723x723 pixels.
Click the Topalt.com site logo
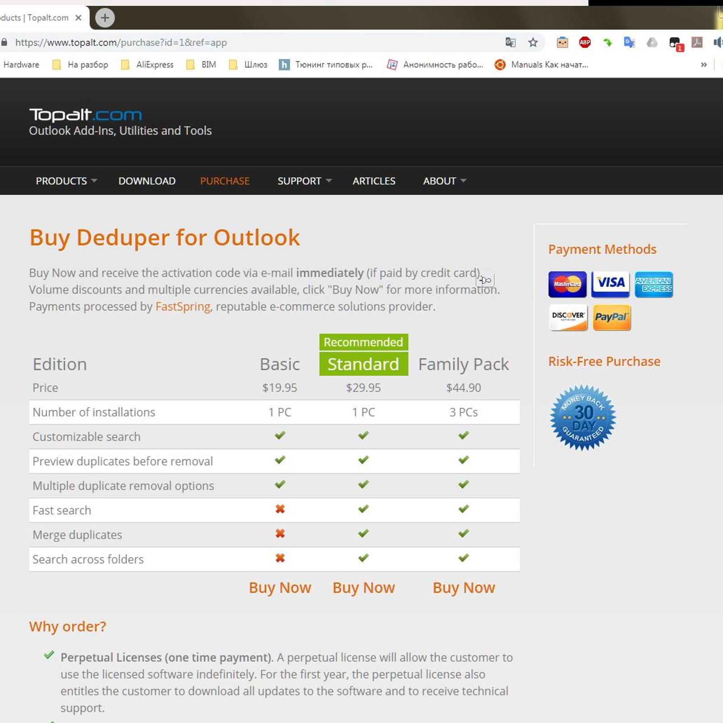coord(85,115)
